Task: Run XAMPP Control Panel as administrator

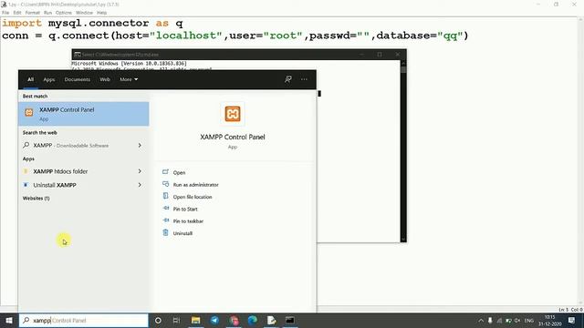Action: click(x=195, y=185)
